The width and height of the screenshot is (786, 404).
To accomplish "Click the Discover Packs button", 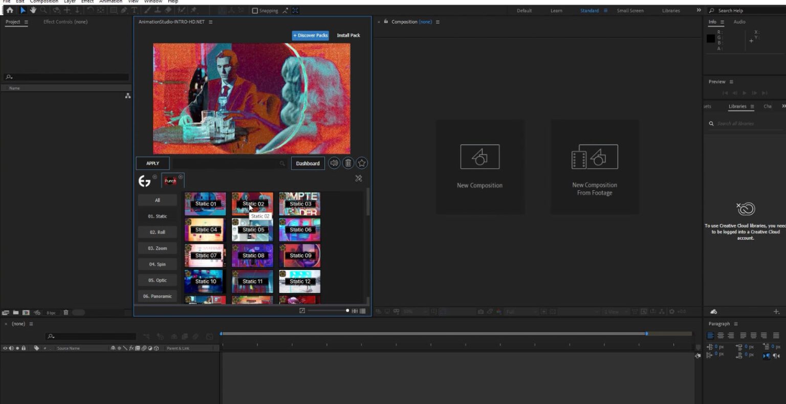I will tap(310, 35).
